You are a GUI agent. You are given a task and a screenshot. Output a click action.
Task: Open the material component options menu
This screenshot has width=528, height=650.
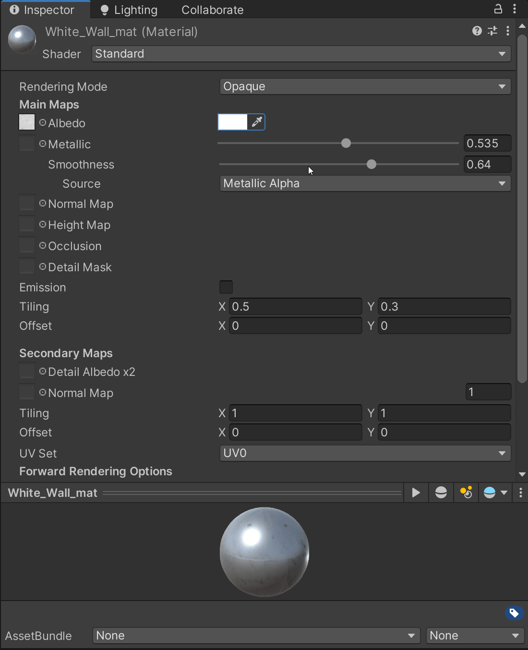(x=508, y=31)
